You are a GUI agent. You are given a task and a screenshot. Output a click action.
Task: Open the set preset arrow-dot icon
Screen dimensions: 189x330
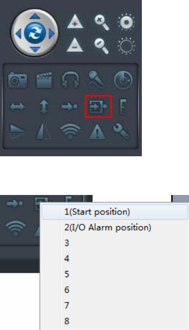[69, 107]
